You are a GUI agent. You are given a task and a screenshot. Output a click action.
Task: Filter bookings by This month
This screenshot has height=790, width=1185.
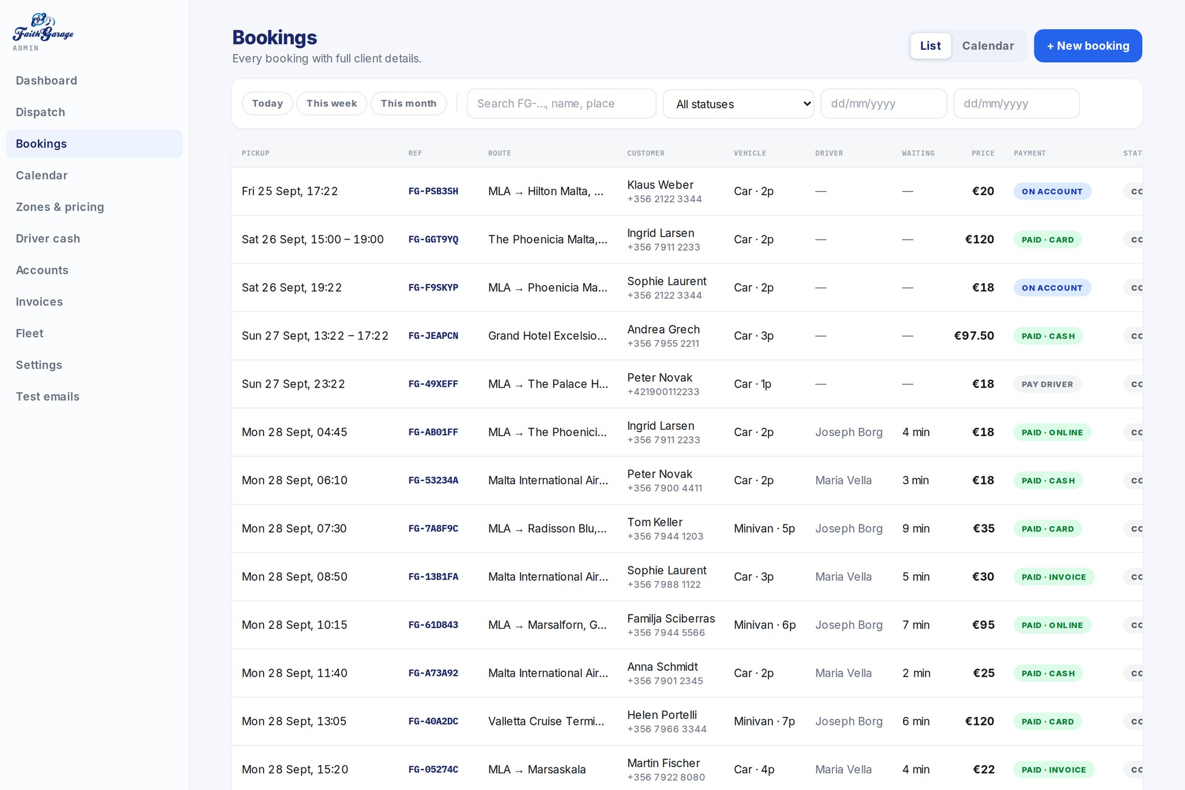[409, 103]
